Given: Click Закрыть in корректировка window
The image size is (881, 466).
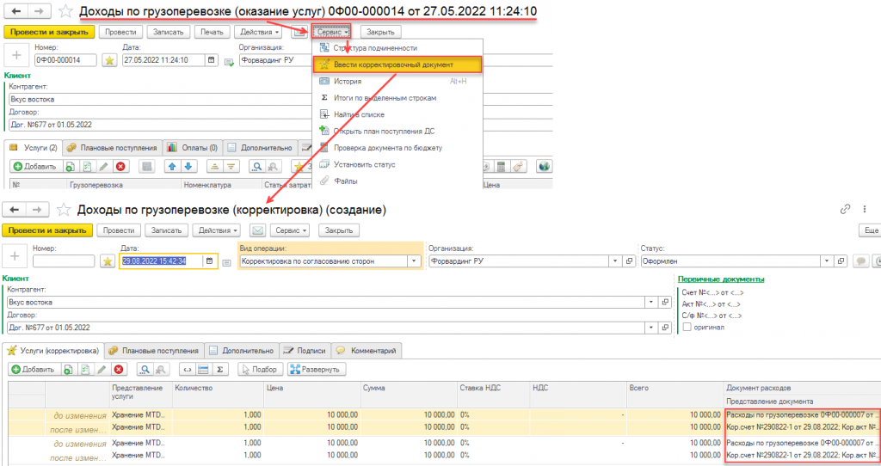Looking at the screenshot, I should (339, 230).
